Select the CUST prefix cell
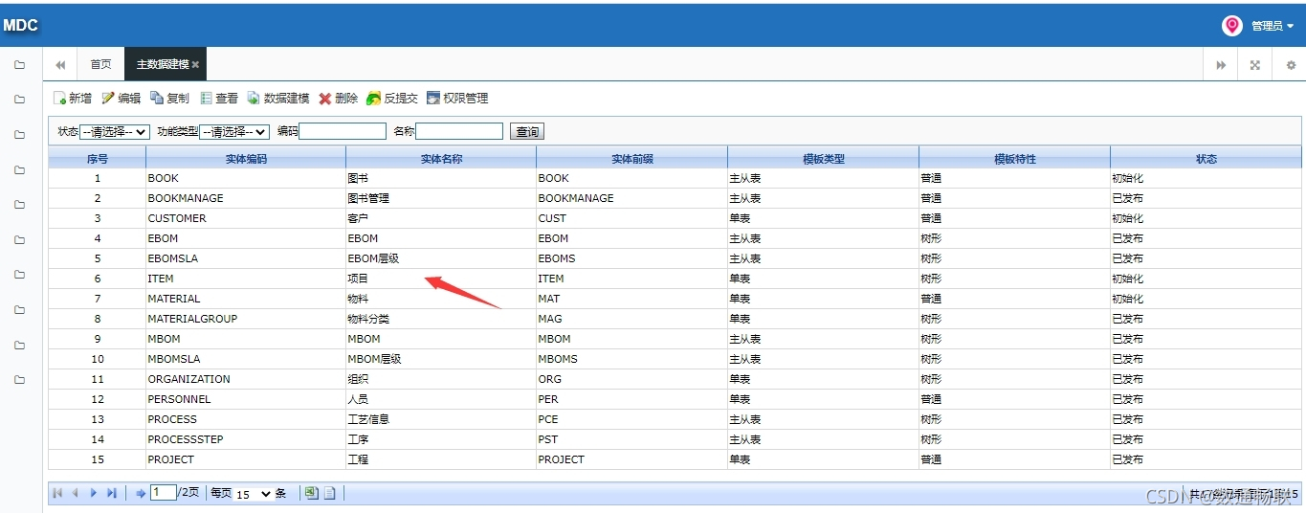Viewport: 1306px width, 514px height. click(x=632, y=218)
